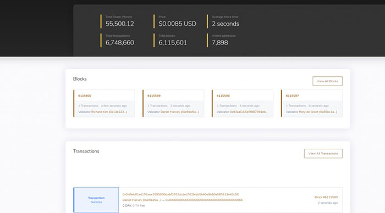Select the Transaction Success status tile
Screen dimensions: 385x213
tap(96, 200)
